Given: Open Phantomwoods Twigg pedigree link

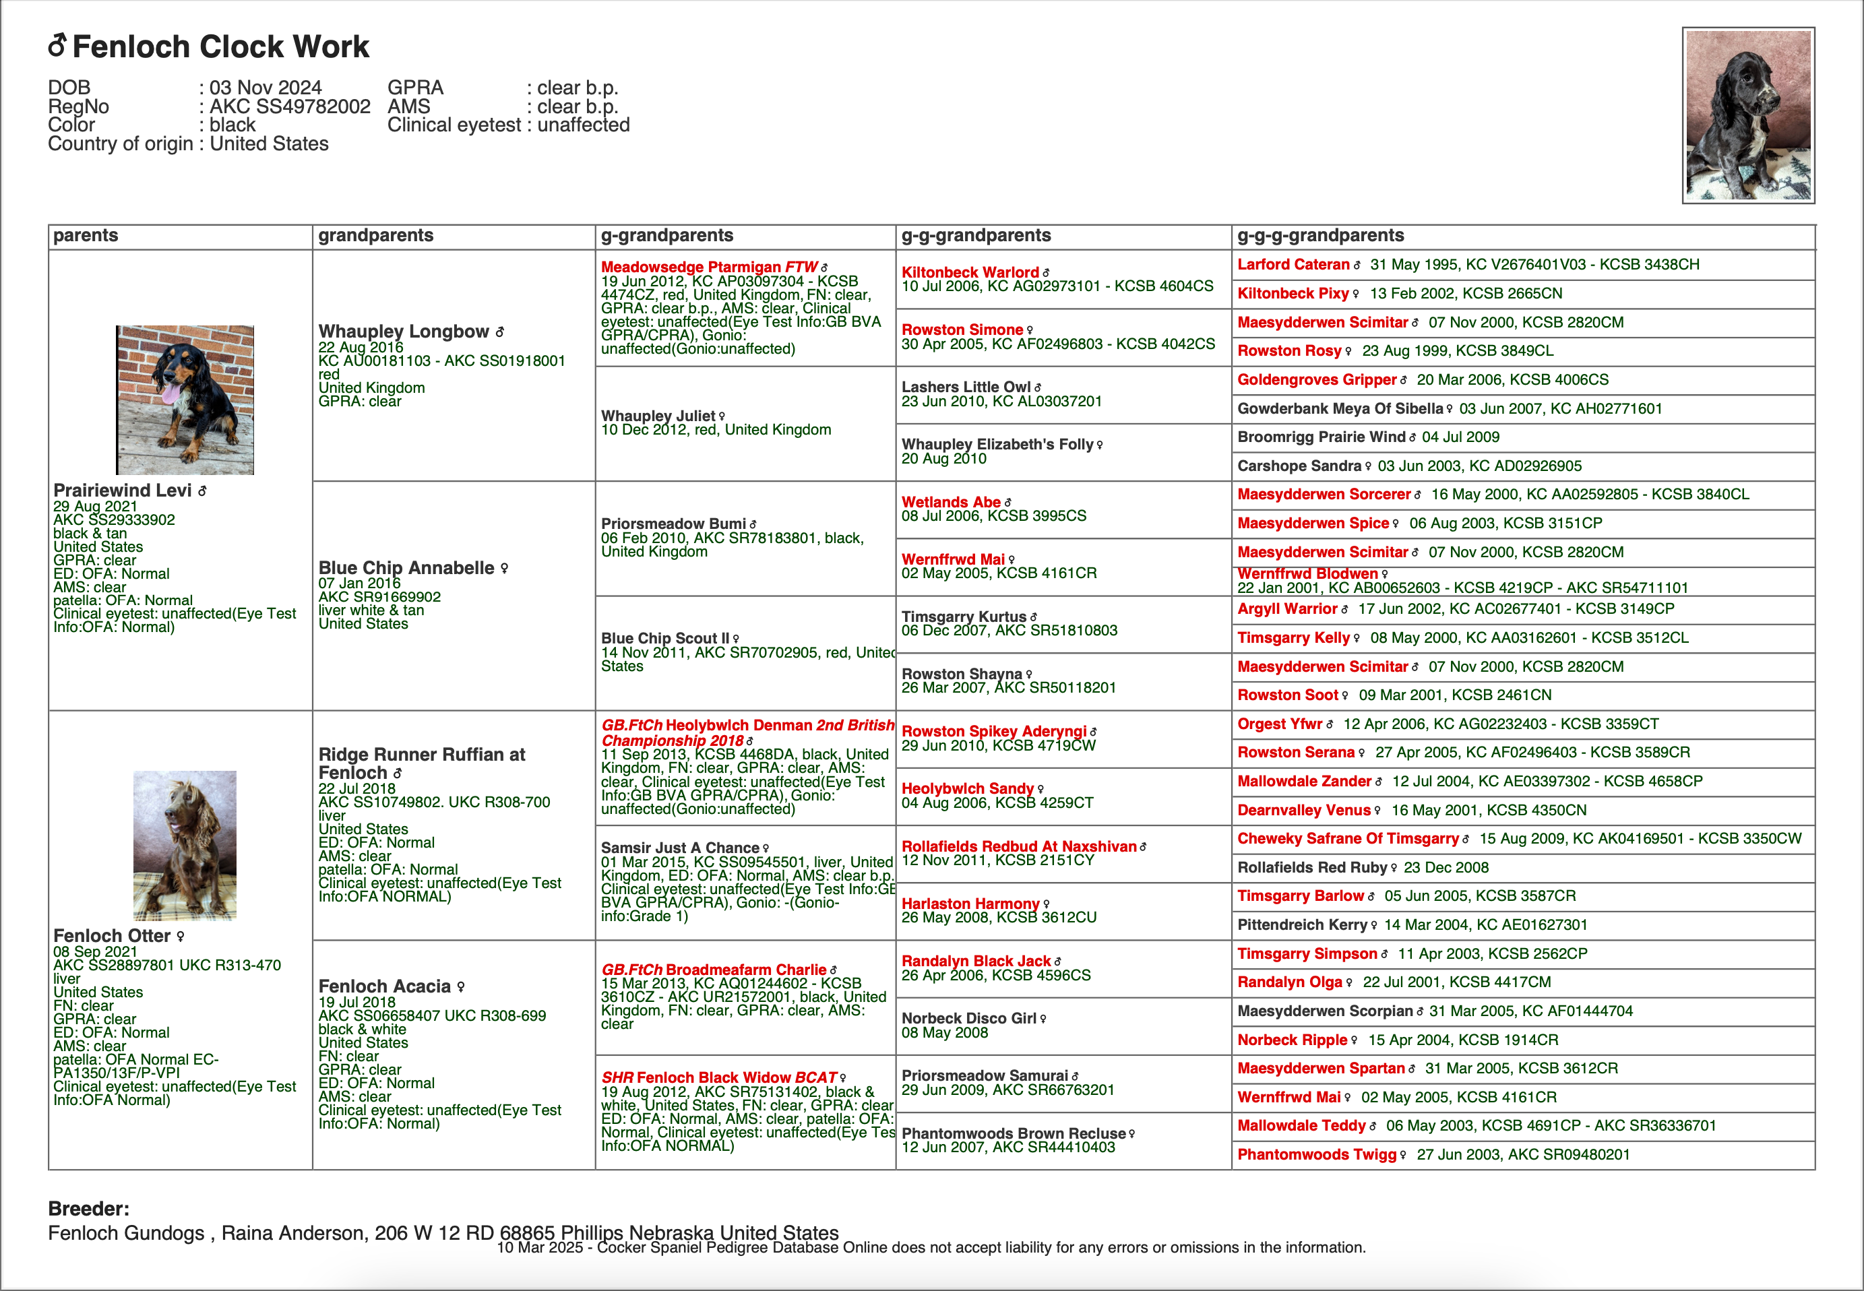Looking at the screenshot, I should [x=1317, y=1154].
